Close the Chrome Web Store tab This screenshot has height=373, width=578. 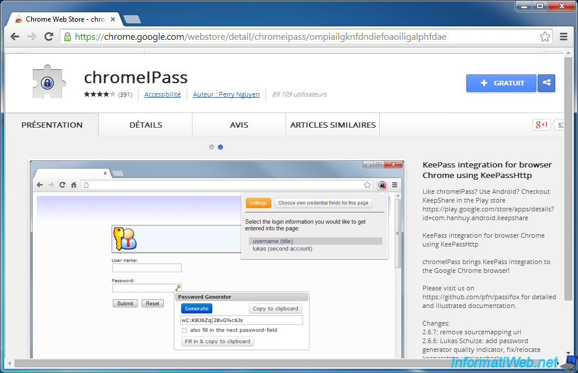(x=113, y=19)
